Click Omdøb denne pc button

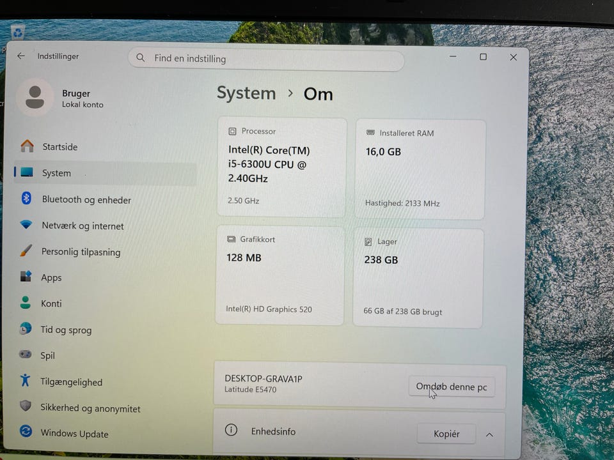(452, 387)
